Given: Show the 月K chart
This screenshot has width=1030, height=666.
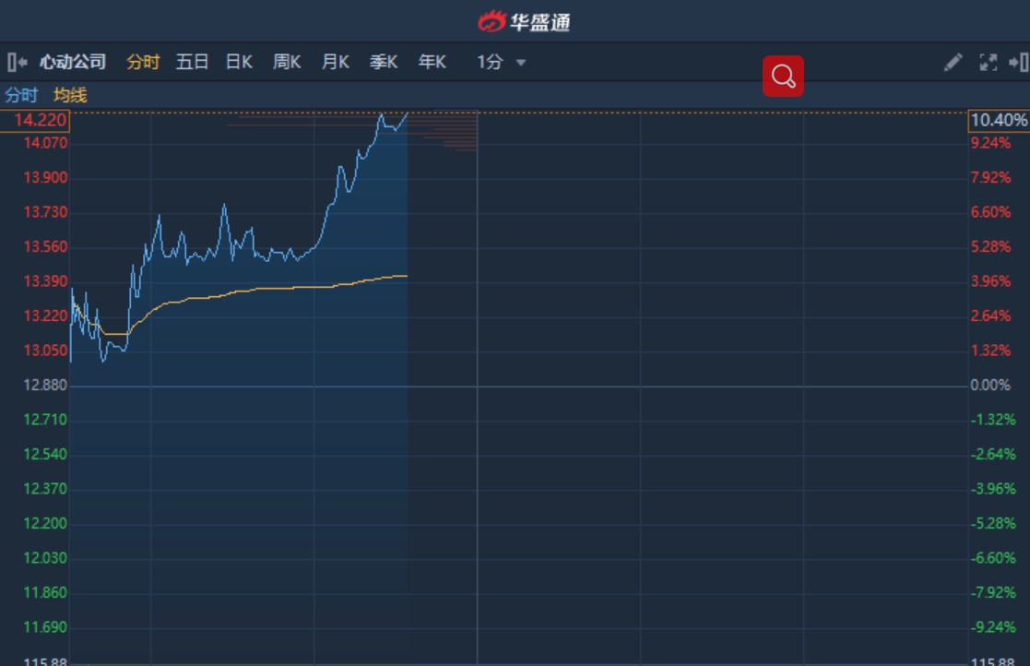Looking at the screenshot, I should pos(335,63).
